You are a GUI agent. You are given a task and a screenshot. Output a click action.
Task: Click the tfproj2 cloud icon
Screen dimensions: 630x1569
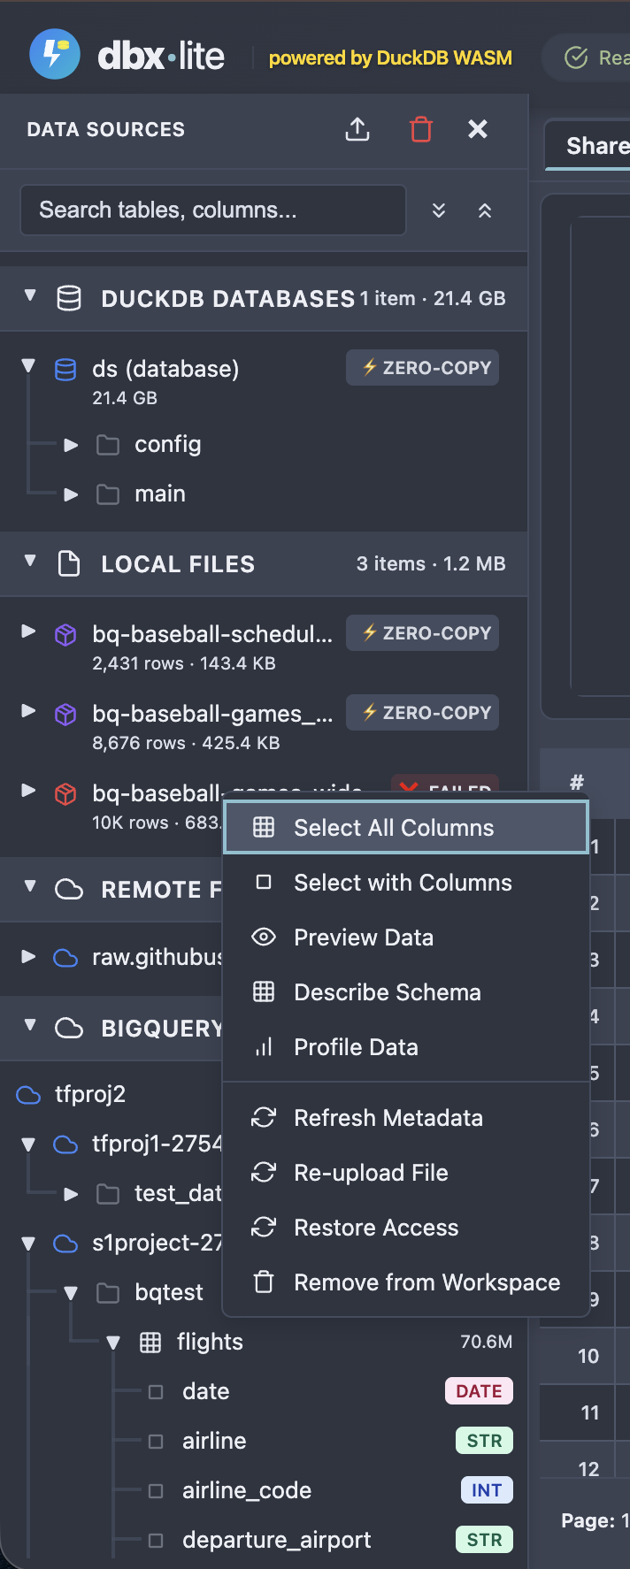(x=28, y=1096)
